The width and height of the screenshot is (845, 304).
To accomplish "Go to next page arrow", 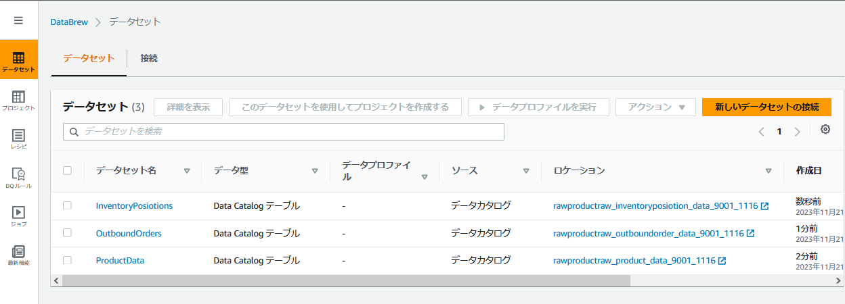I will pyautogui.click(x=797, y=132).
